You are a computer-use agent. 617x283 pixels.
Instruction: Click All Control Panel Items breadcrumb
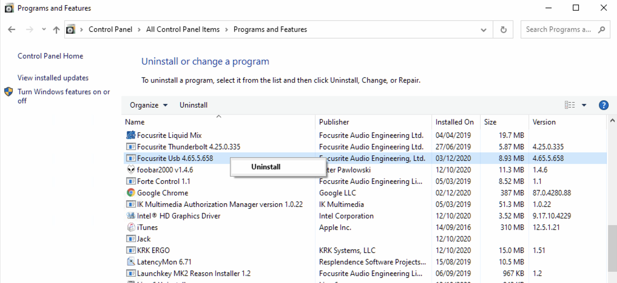(x=183, y=30)
